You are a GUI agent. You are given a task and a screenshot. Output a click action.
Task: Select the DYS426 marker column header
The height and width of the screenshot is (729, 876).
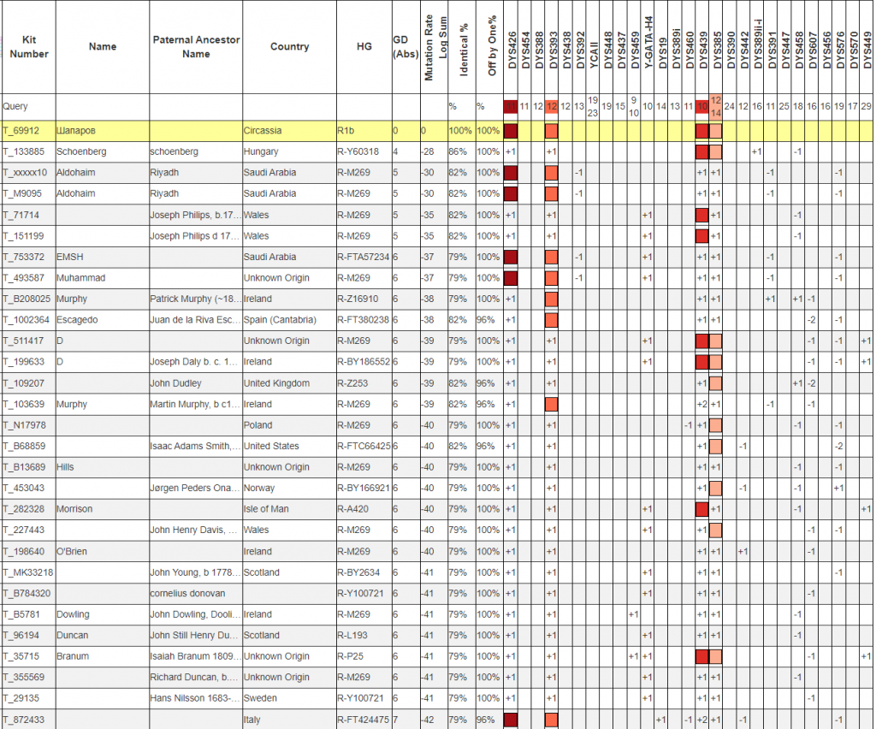[512, 47]
